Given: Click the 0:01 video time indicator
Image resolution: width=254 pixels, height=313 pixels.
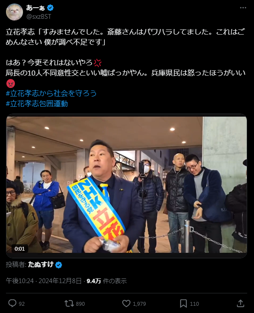Looking at the screenshot, I should point(20,249).
